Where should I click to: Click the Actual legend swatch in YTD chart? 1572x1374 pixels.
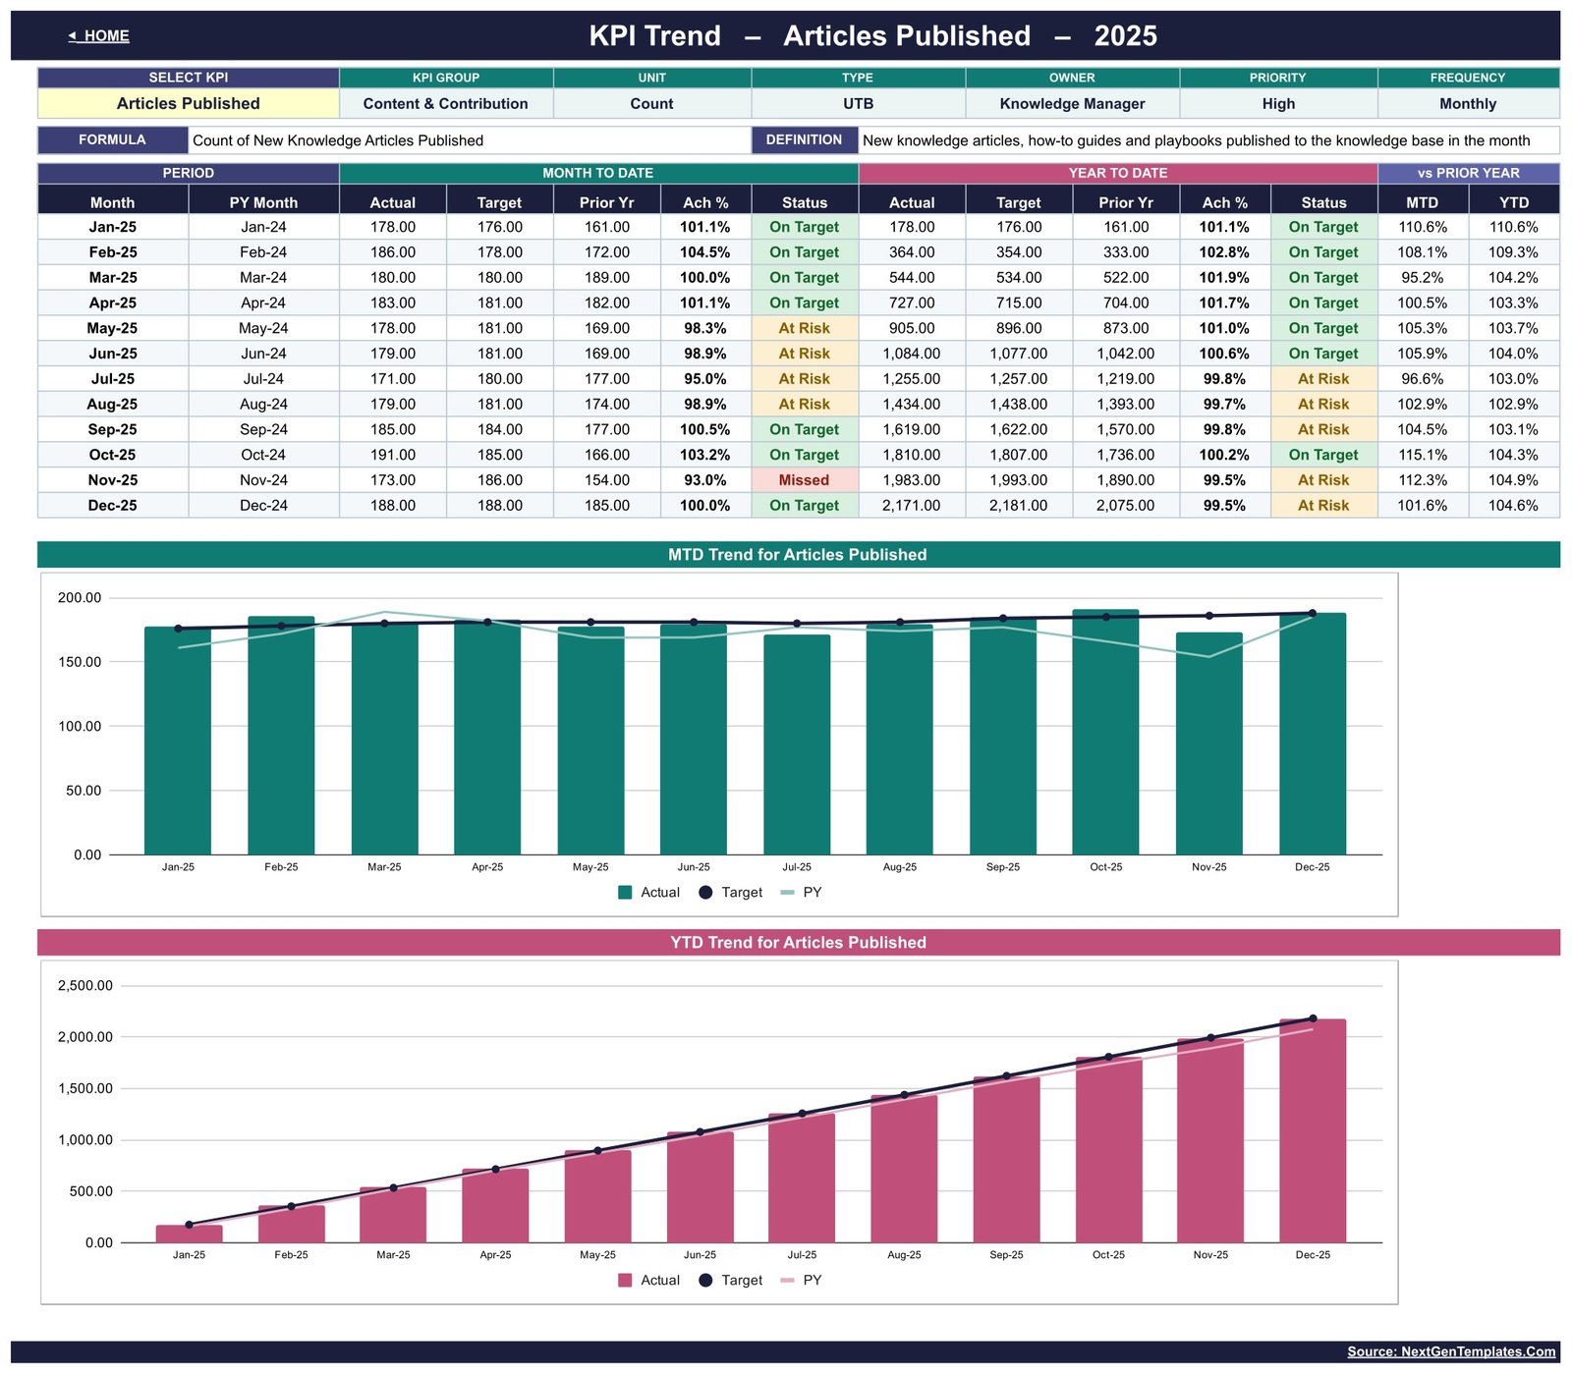coord(625,1281)
